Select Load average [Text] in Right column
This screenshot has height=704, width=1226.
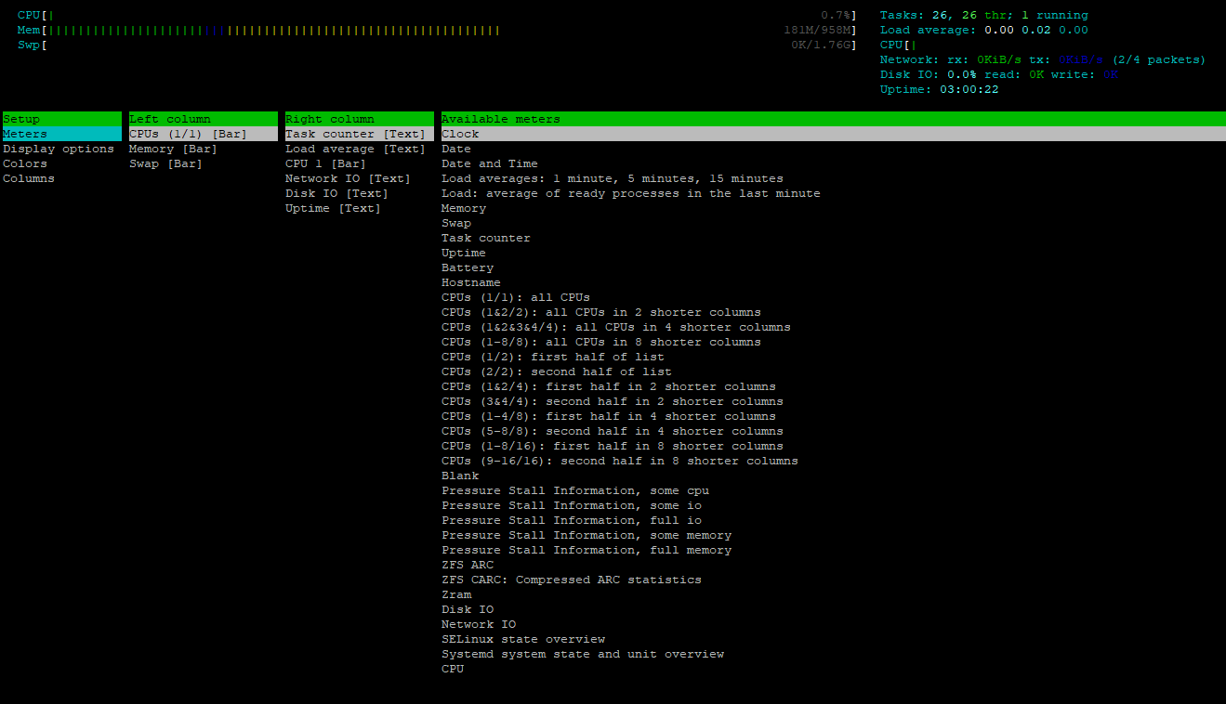point(355,149)
